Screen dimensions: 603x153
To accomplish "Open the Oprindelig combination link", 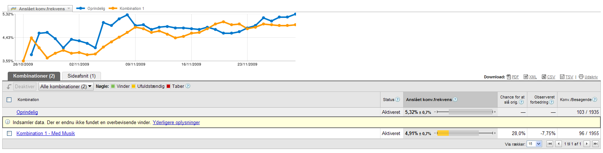I will coord(27,112).
